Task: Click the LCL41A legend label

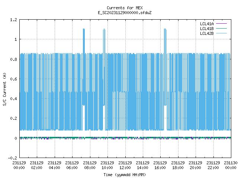Action: (207, 24)
